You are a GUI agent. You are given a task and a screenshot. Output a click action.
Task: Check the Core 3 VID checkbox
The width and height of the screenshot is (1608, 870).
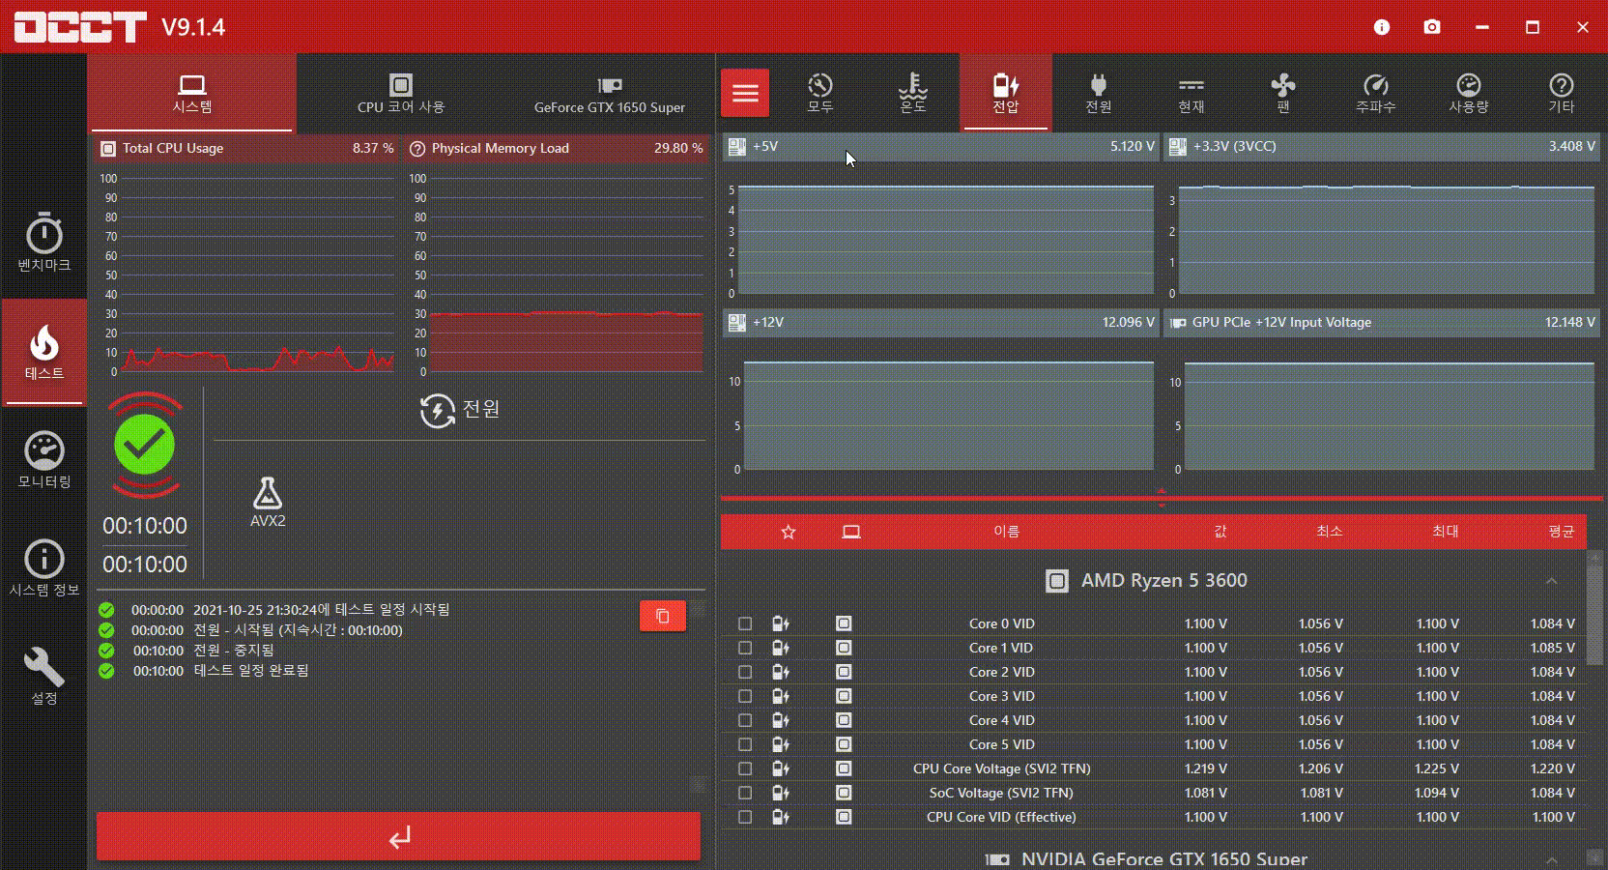tap(745, 696)
